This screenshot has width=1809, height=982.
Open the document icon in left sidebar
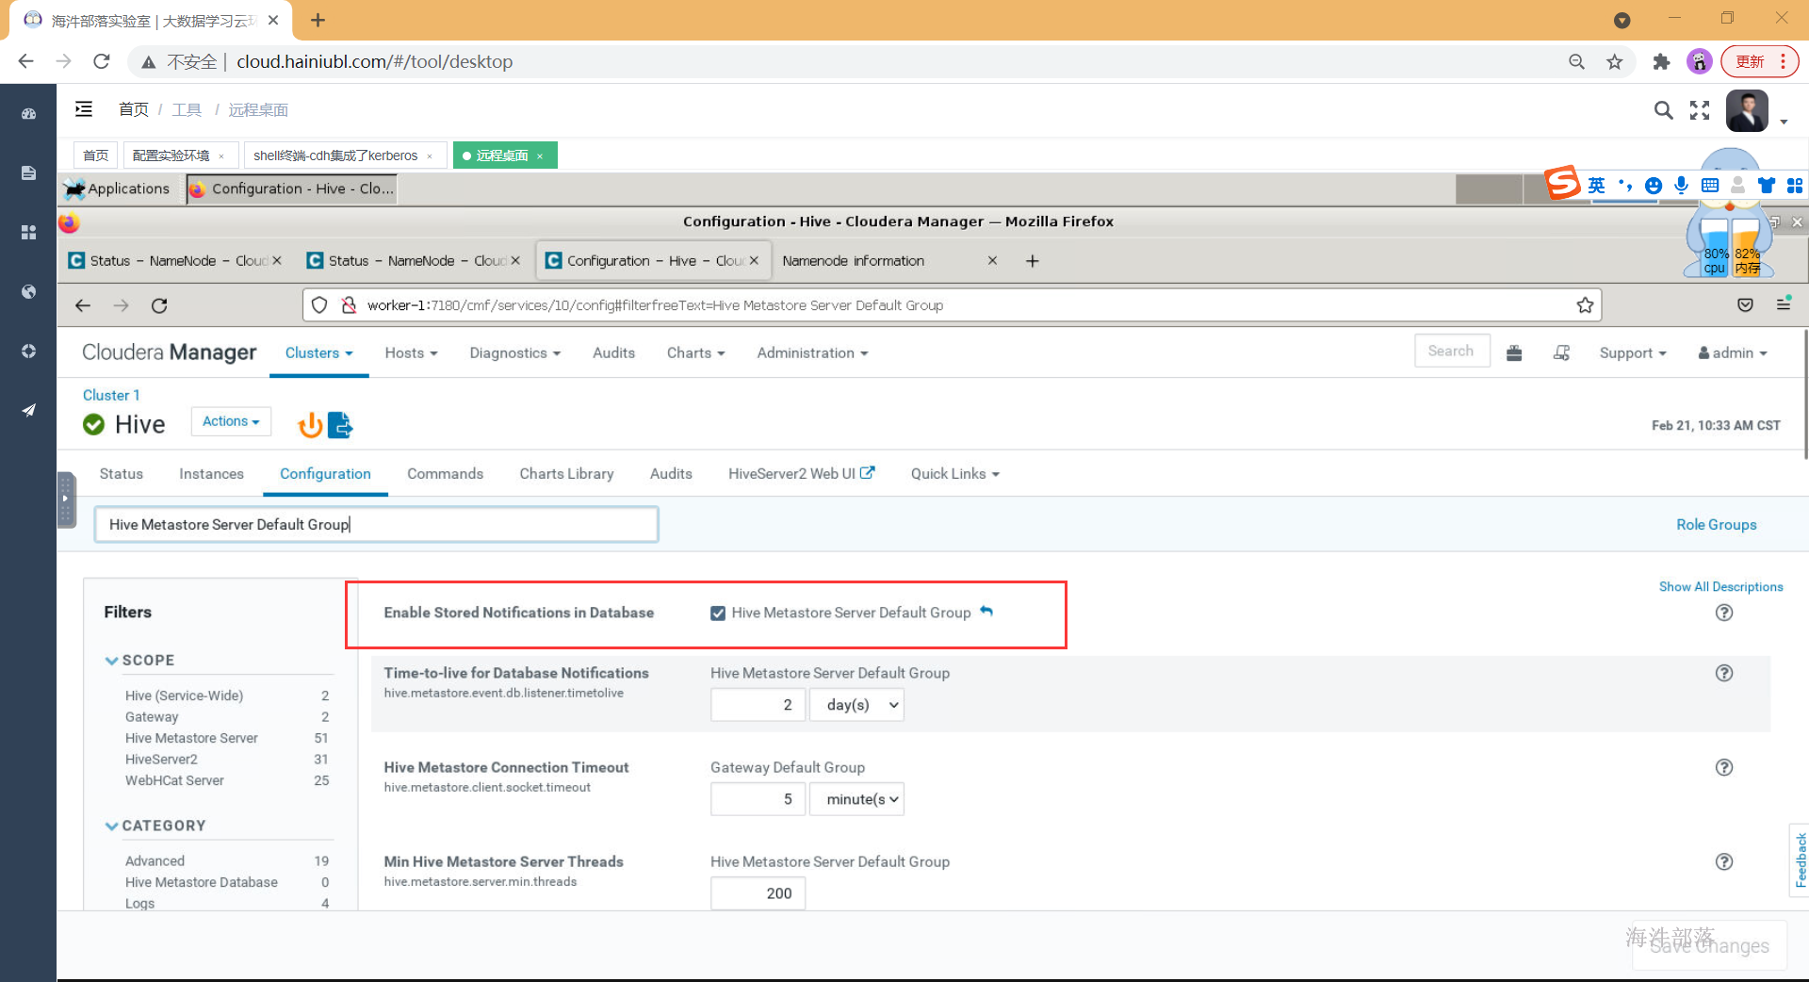pos(28,172)
